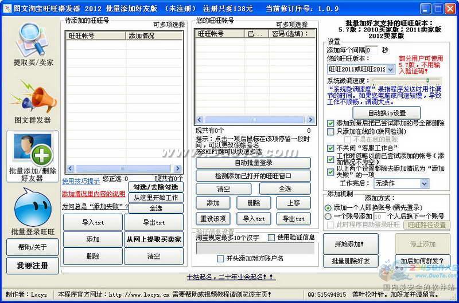Image resolution: width=459 pixels, height=303 pixels.
Task: Click 清空 under your 旺旺帐号 list
Action: 224,189
